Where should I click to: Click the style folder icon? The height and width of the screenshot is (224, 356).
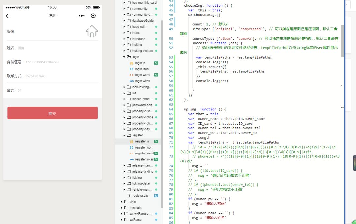pos(126,202)
